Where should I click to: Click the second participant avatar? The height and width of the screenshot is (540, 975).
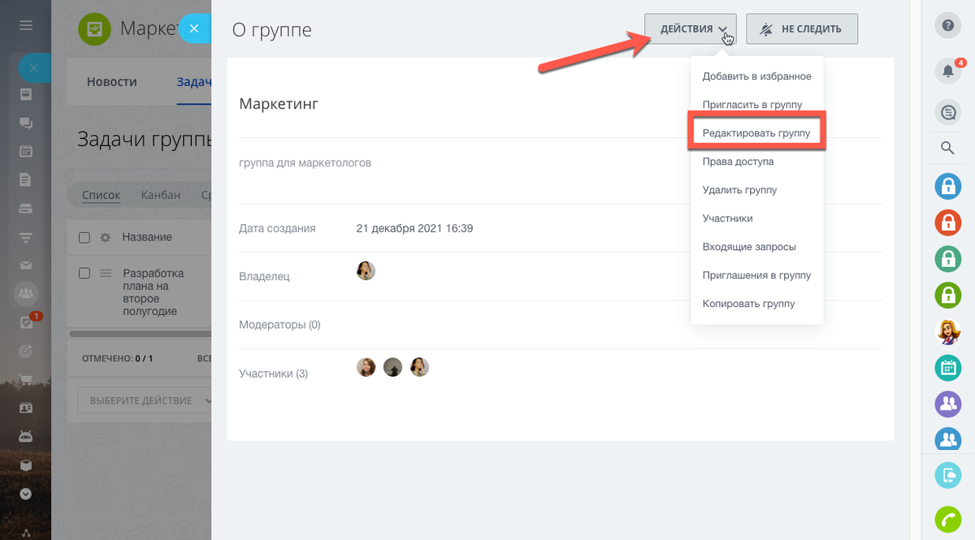coord(392,367)
